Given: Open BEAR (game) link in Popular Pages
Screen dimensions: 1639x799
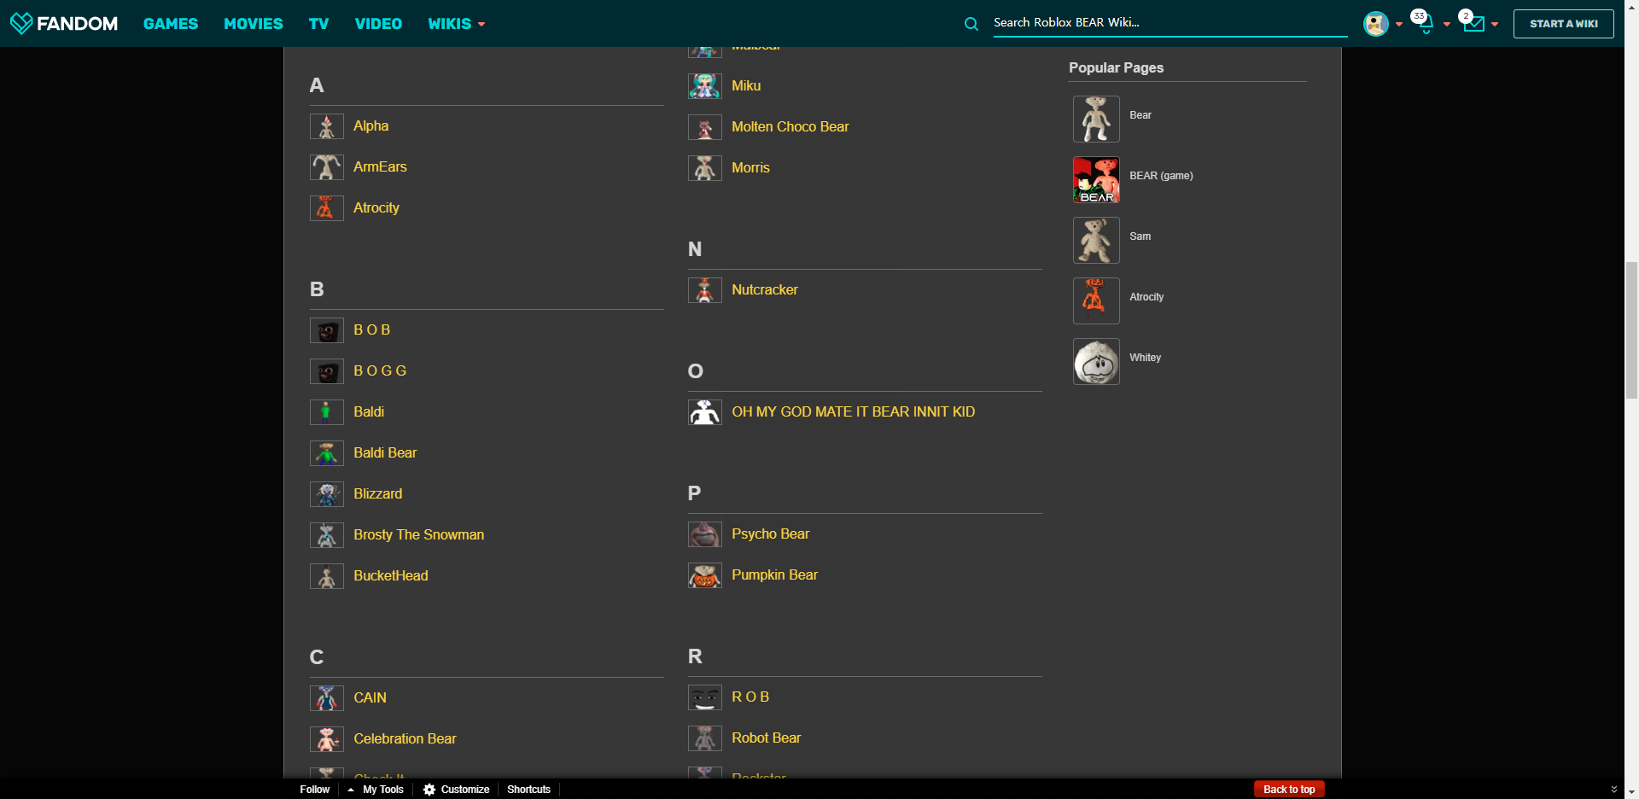Looking at the screenshot, I should click(x=1161, y=176).
